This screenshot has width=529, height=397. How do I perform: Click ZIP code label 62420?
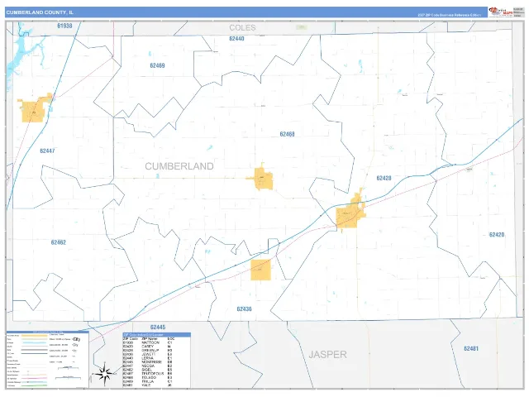[497, 235]
